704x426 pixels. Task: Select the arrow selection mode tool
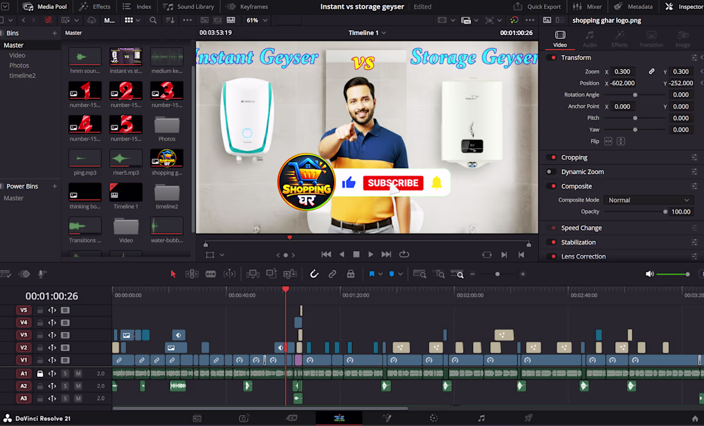173,274
